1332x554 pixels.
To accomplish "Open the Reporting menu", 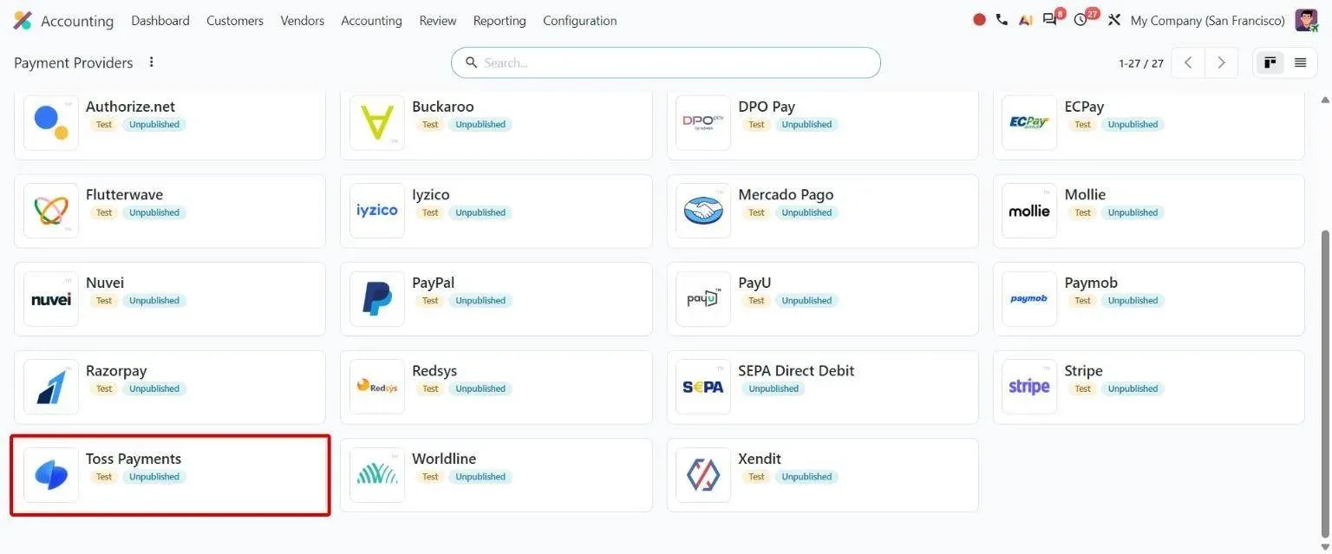I will click(499, 20).
